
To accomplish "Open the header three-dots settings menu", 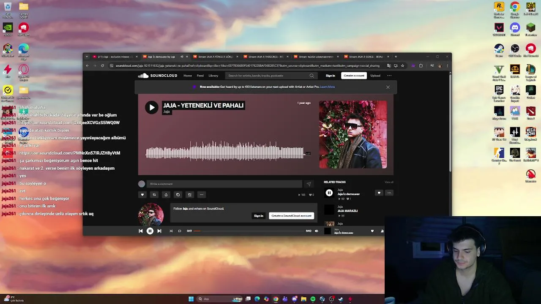I will click(389, 76).
